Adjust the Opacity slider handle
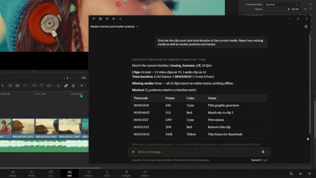Viewport: 316px width, 178px height. click(x=288, y=9)
